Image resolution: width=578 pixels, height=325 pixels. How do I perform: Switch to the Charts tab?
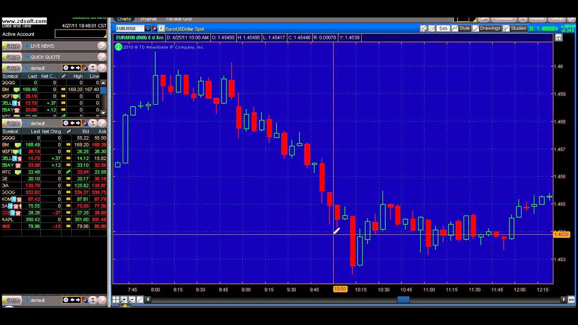[x=124, y=19]
